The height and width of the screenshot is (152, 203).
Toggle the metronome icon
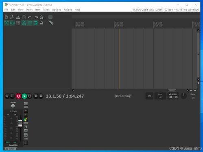[x=42, y=17]
